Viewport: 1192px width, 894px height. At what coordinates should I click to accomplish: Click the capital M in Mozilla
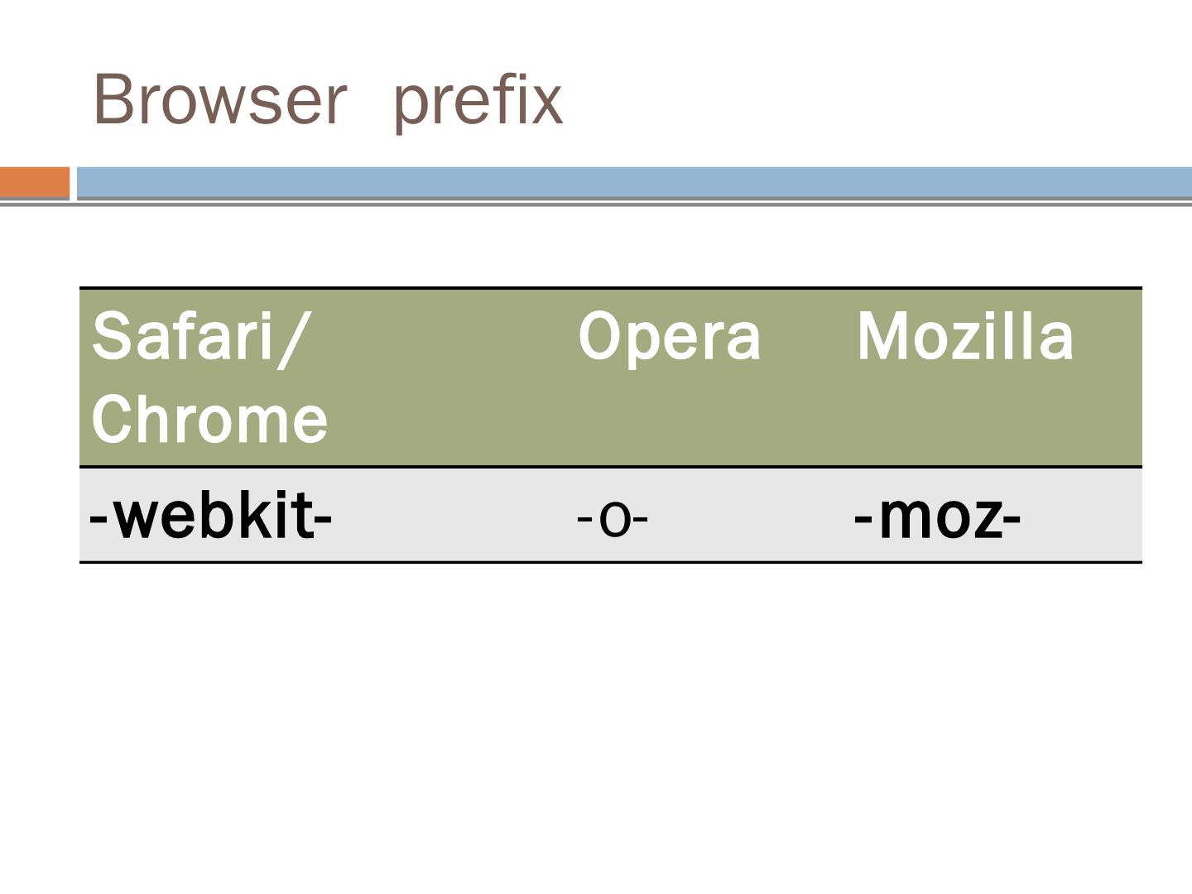[x=882, y=337]
